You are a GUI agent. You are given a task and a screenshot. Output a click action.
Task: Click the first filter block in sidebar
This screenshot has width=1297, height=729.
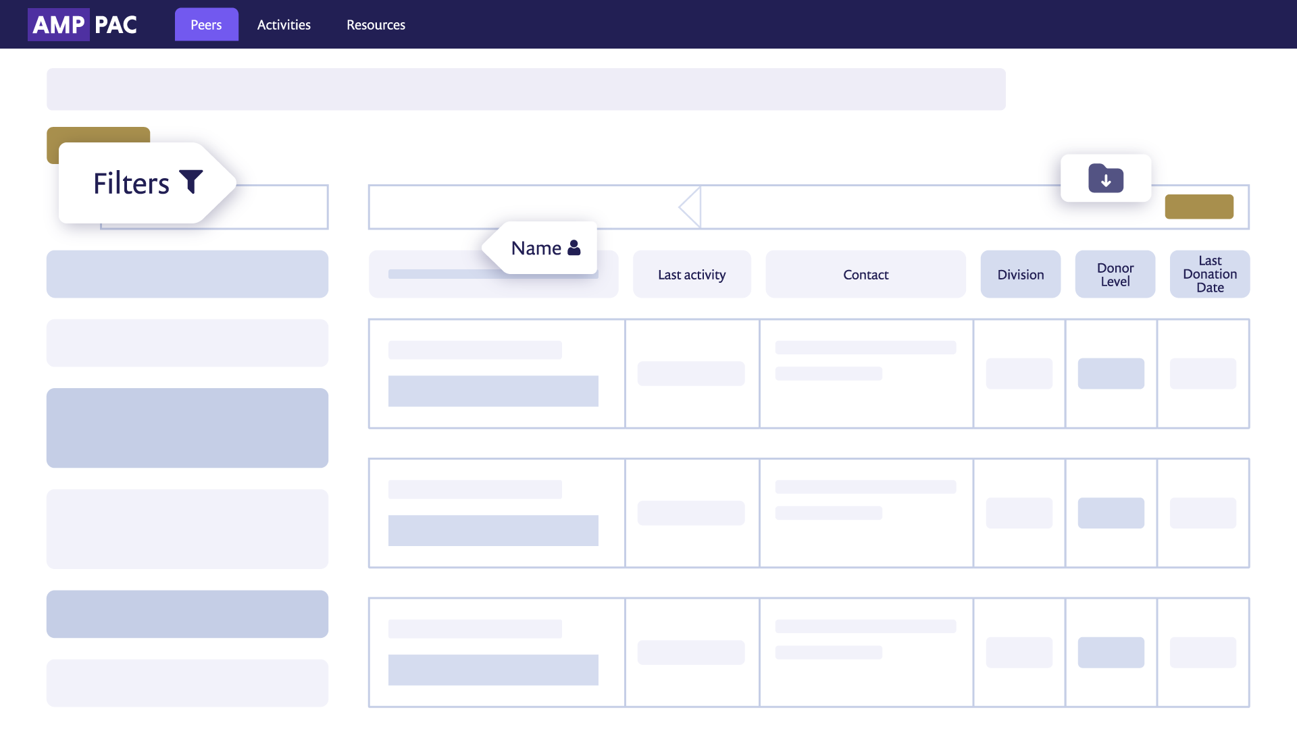click(187, 274)
